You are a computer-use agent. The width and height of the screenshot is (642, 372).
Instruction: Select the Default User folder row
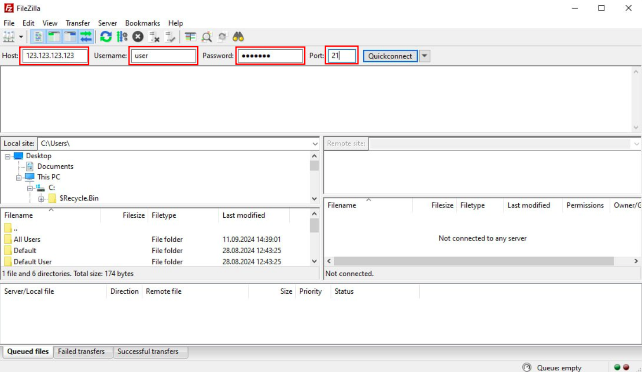[155, 262]
